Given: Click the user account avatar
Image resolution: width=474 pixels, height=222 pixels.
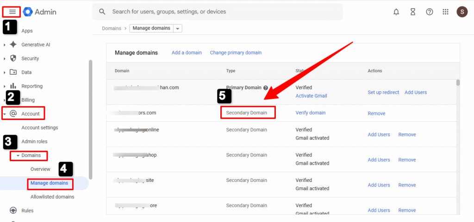Looking at the screenshot, I should coord(462,12).
